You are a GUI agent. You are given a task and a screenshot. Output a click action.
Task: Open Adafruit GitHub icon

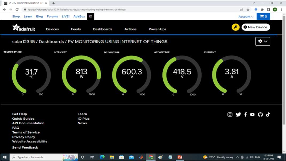click(260, 114)
